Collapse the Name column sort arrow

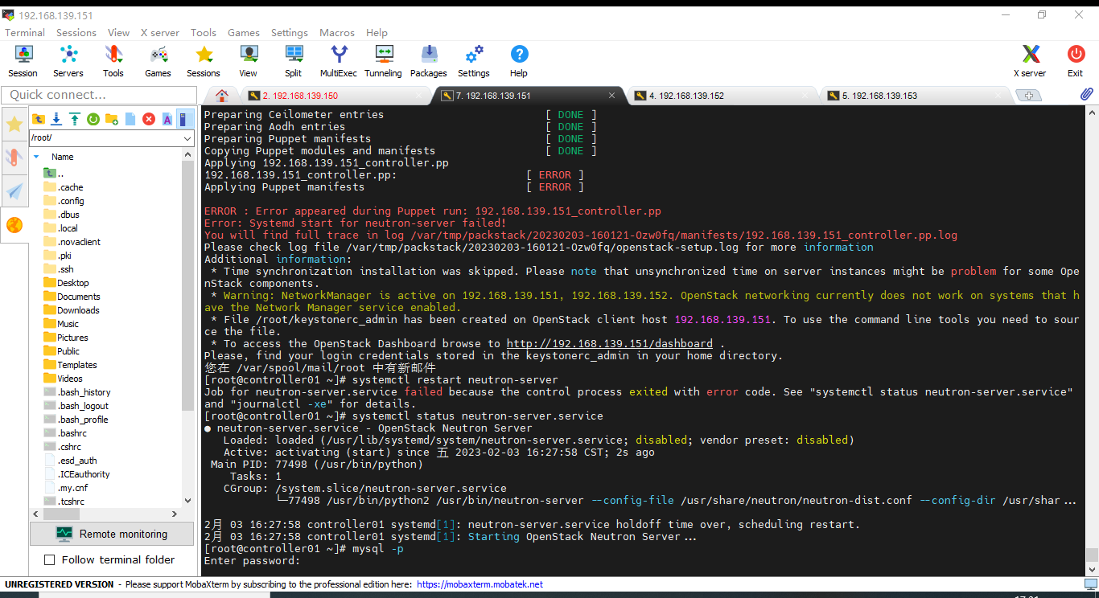(x=36, y=157)
